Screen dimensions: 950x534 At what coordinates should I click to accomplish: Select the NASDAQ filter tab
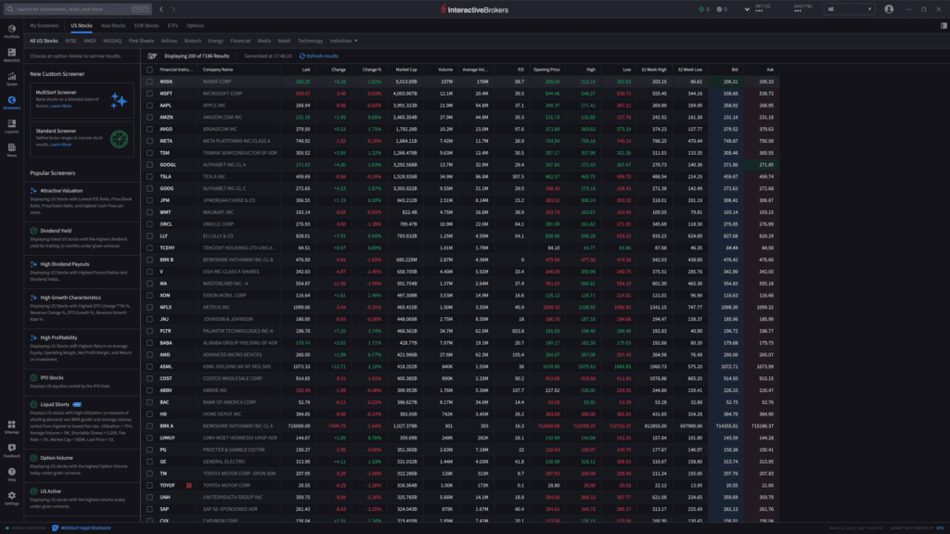[x=112, y=41]
